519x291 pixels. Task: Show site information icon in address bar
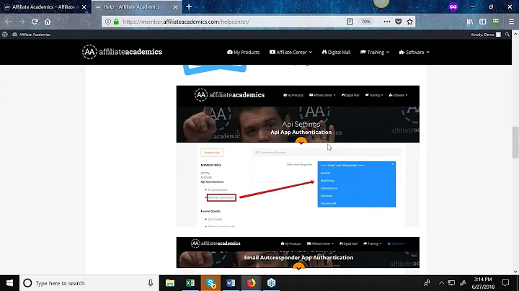point(108,22)
